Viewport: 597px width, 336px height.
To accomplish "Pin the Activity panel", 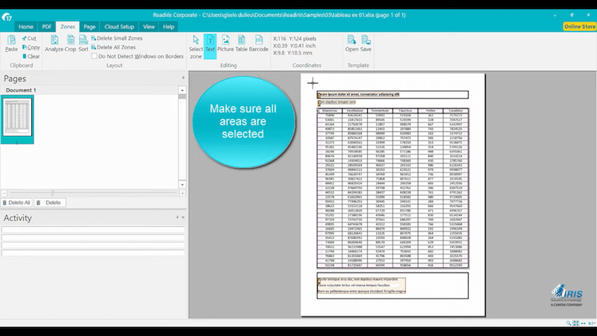I will [177, 217].
